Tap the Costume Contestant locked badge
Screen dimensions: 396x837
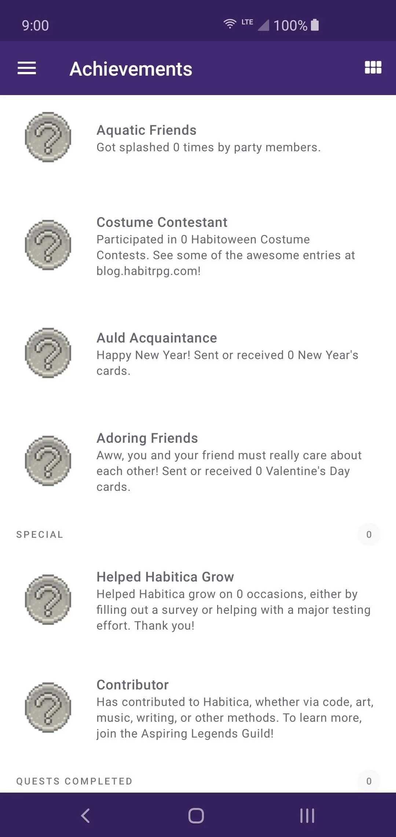tap(48, 245)
